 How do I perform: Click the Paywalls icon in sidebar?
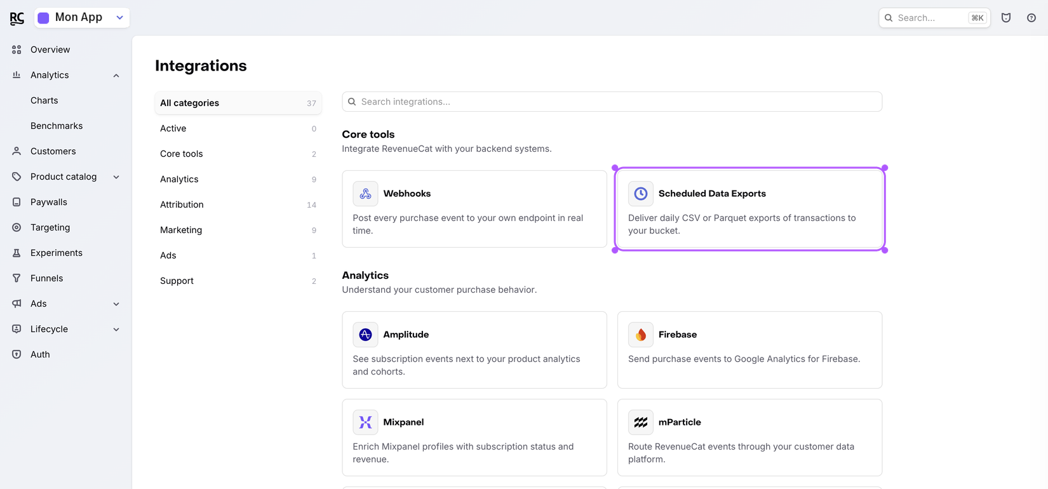point(17,202)
